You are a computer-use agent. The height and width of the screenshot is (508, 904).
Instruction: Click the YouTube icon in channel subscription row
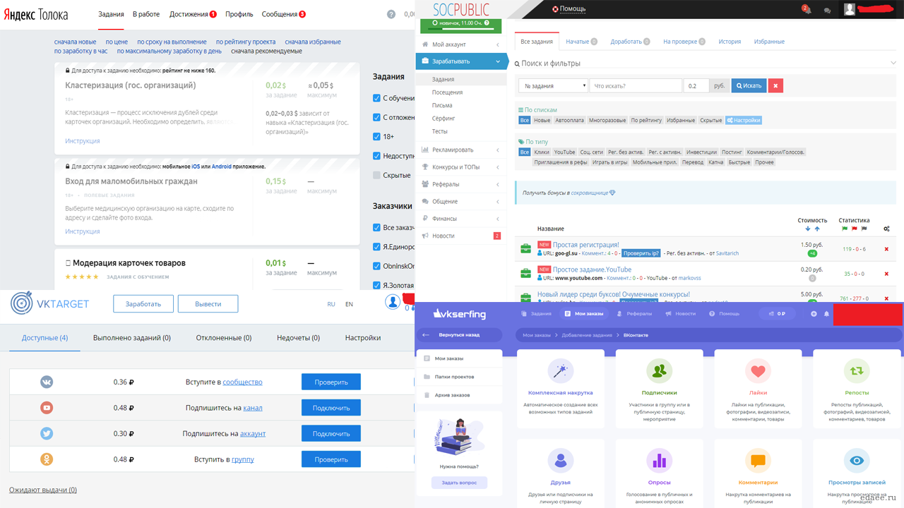(47, 408)
